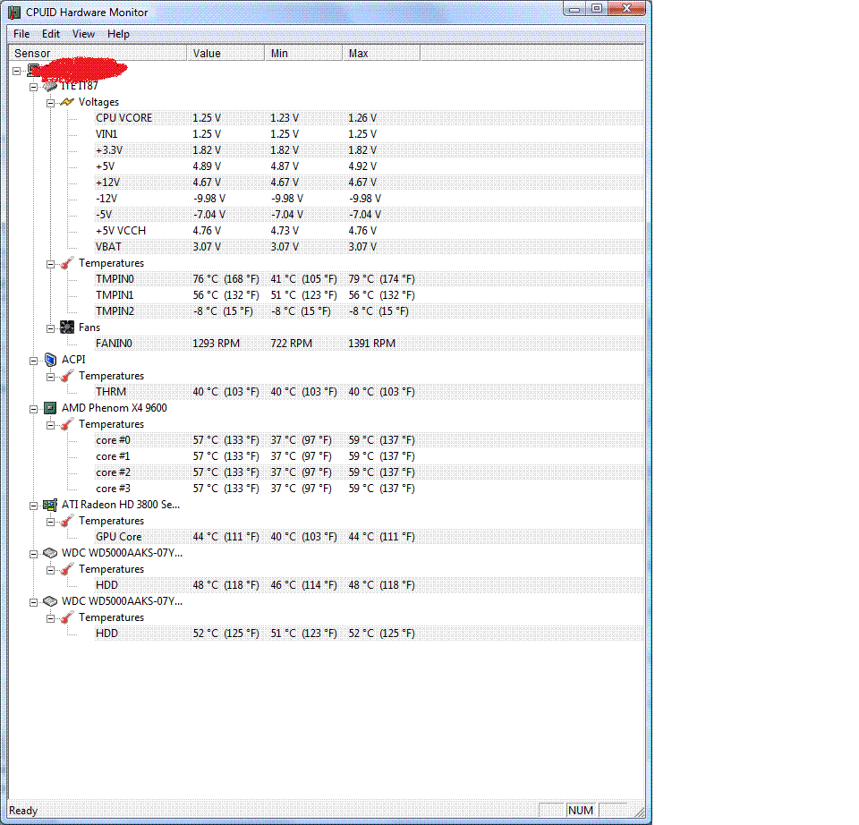
Task: Open the Help menu
Action: [x=118, y=34]
